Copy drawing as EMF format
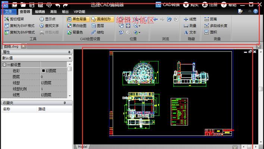The height and width of the screenshot is (149, 264). 19,26
